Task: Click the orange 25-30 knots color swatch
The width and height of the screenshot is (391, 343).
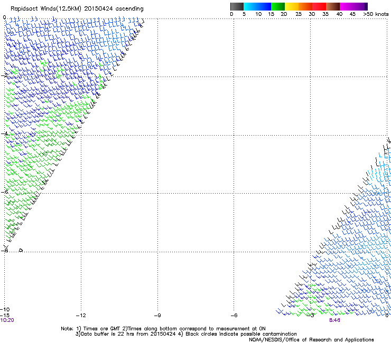Action: tap(305, 6)
